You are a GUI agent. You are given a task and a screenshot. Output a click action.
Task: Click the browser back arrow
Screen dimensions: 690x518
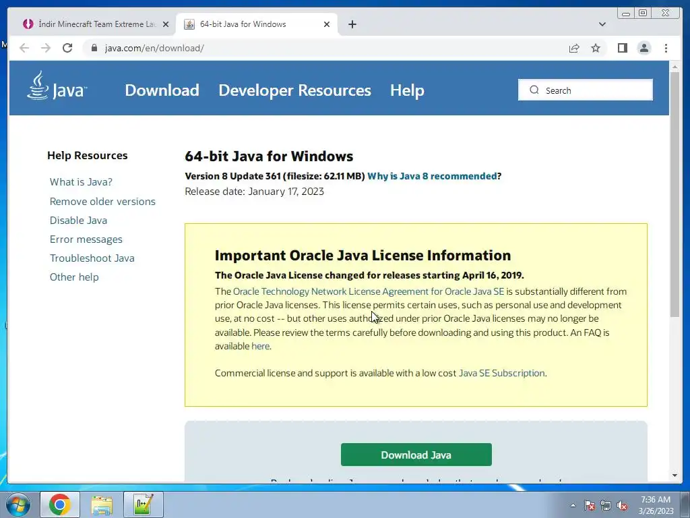point(24,48)
